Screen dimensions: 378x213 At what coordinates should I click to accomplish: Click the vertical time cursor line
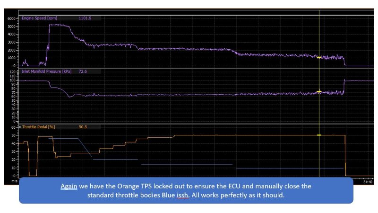point(319,109)
